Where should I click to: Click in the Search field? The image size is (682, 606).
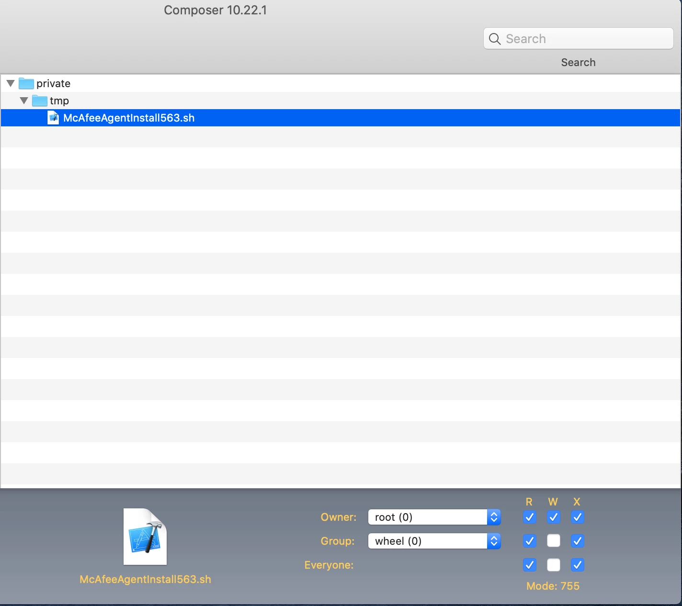[579, 38]
